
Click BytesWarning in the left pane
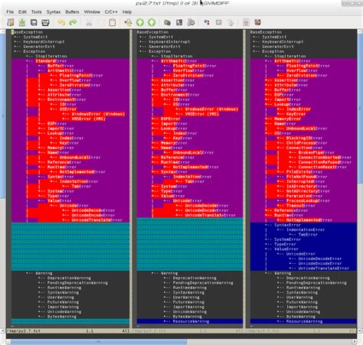point(62,317)
